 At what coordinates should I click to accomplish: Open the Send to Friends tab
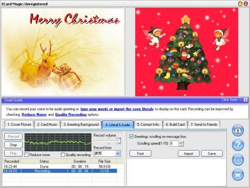pyautogui.click(x=205, y=124)
